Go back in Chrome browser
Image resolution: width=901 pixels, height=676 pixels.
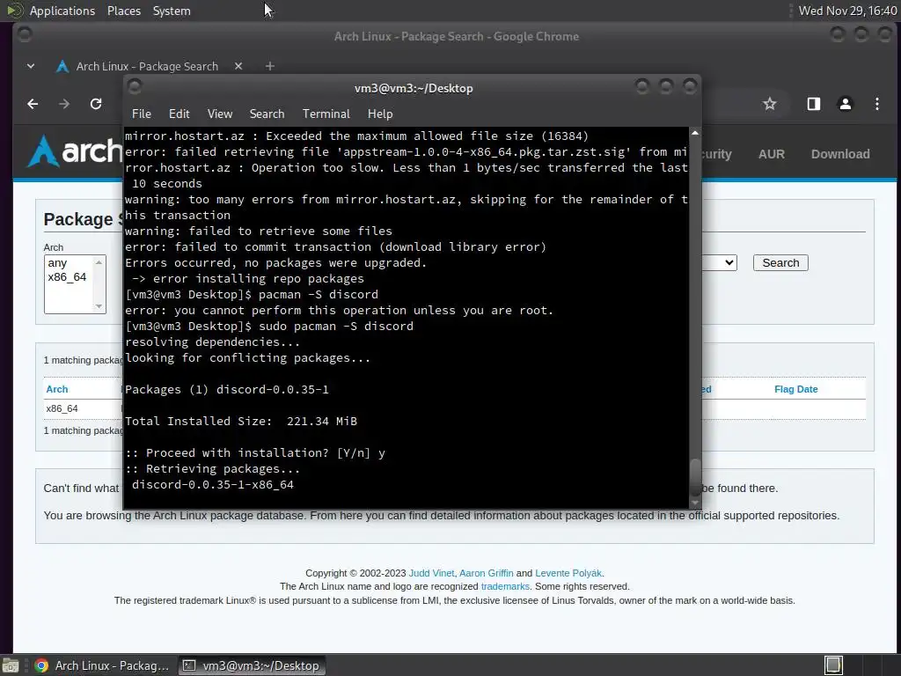pos(33,104)
